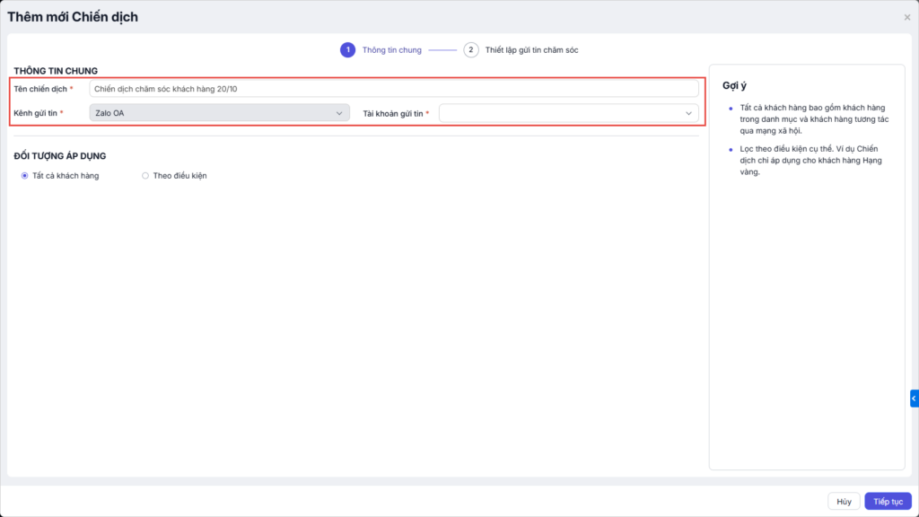Click the Tài khoản gửi tin field label

(393, 113)
